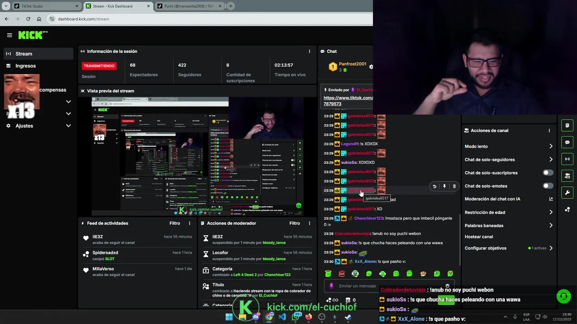Go back in the browser

point(6,19)
